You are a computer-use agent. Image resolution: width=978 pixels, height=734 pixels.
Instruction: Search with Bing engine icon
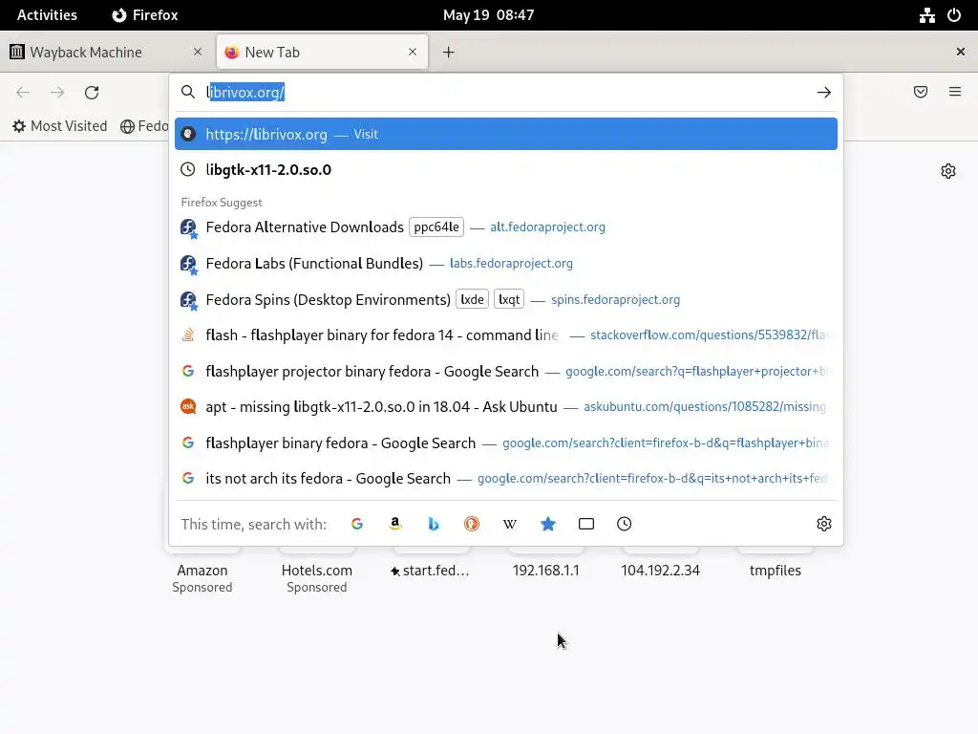(434, 524)
